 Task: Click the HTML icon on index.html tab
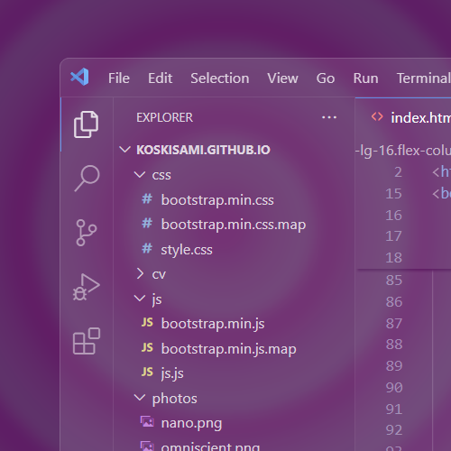click(x=377, y=116)
